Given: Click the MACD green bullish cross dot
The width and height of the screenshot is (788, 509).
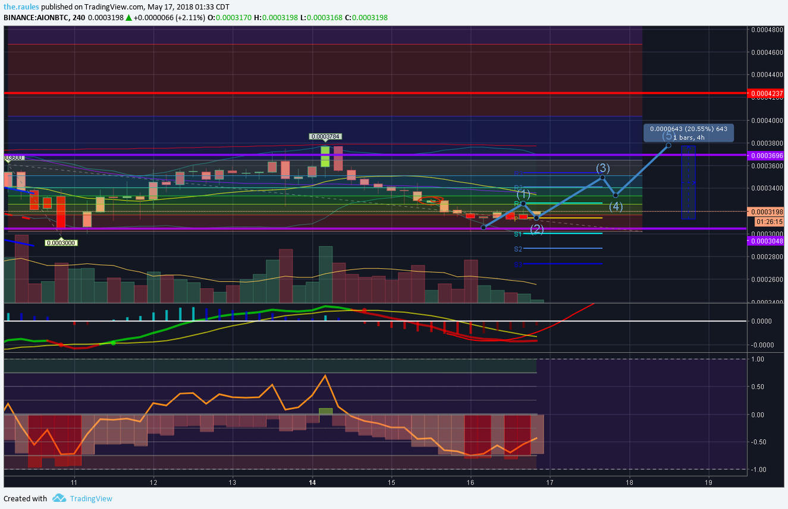Looking at the screenshot, I should 113,343.
